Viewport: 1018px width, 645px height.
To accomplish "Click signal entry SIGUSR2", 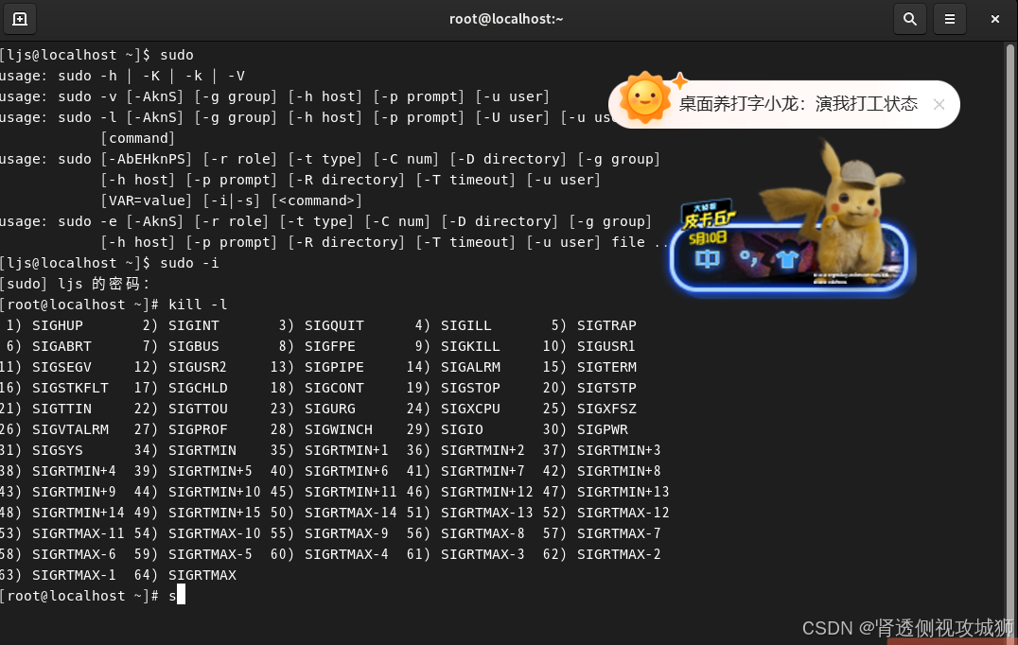I will point(198,367).
